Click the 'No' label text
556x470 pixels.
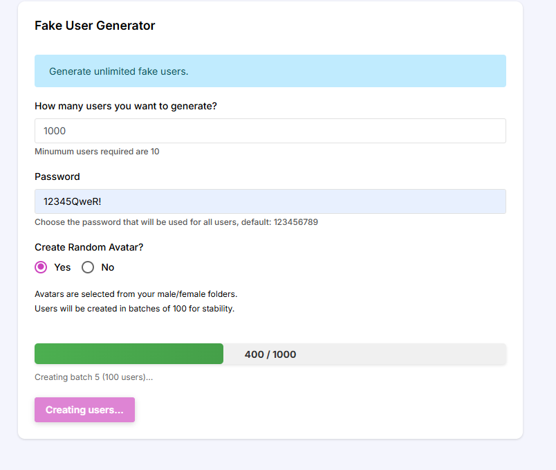coord(108,267)
